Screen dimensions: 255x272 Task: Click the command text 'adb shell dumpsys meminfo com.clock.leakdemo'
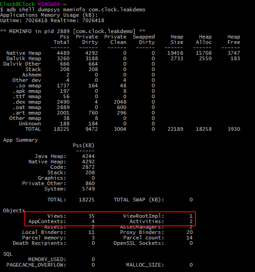point(76,10)
